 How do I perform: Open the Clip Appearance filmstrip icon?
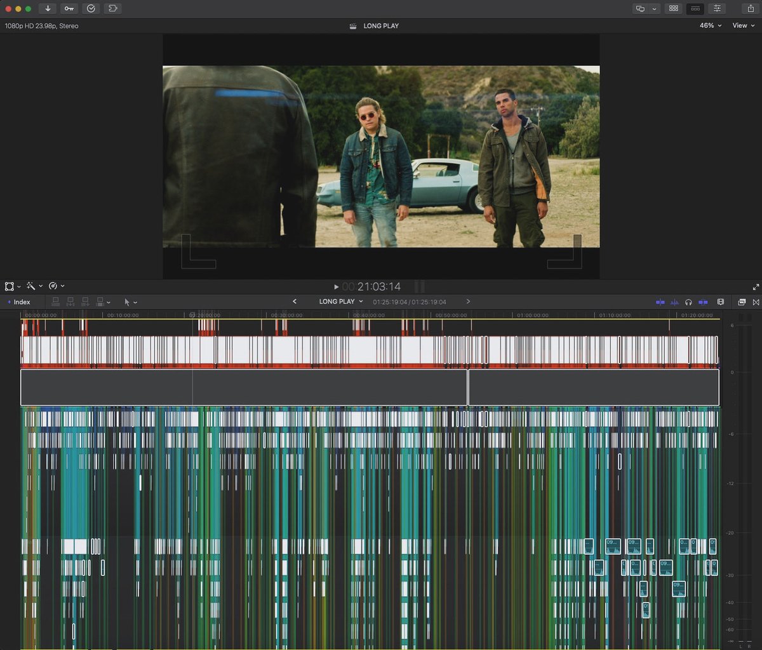click(x=721, y=302)
